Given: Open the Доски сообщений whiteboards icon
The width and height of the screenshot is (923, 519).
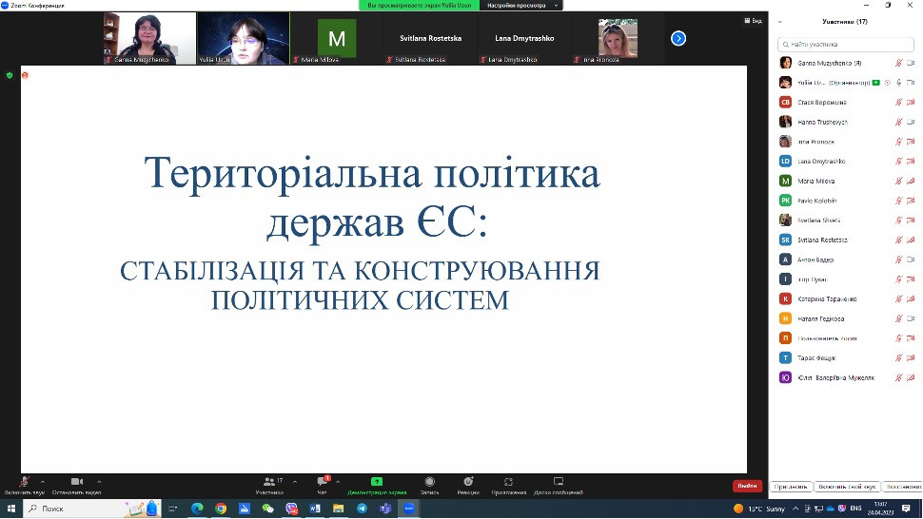Looking at the screenshot, I should pos(559,483).
